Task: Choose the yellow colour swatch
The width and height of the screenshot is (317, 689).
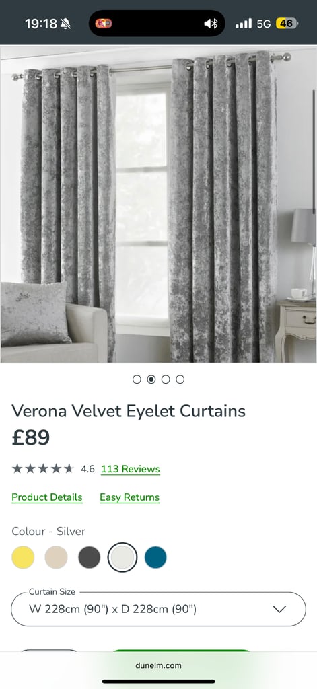Action: pyautogui.click(x=23, y=557)
